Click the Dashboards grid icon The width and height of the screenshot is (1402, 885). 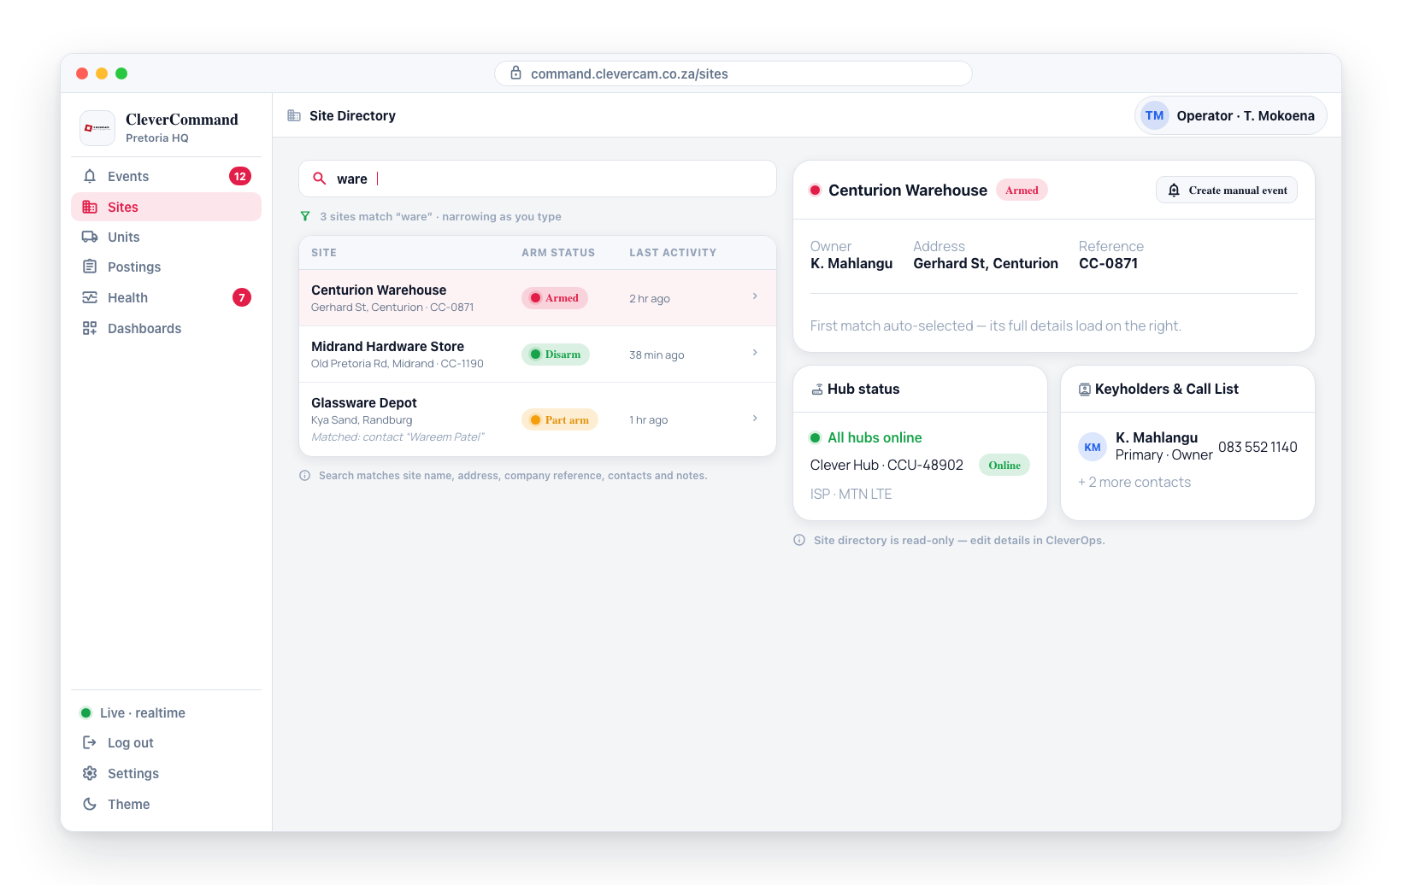90,328
